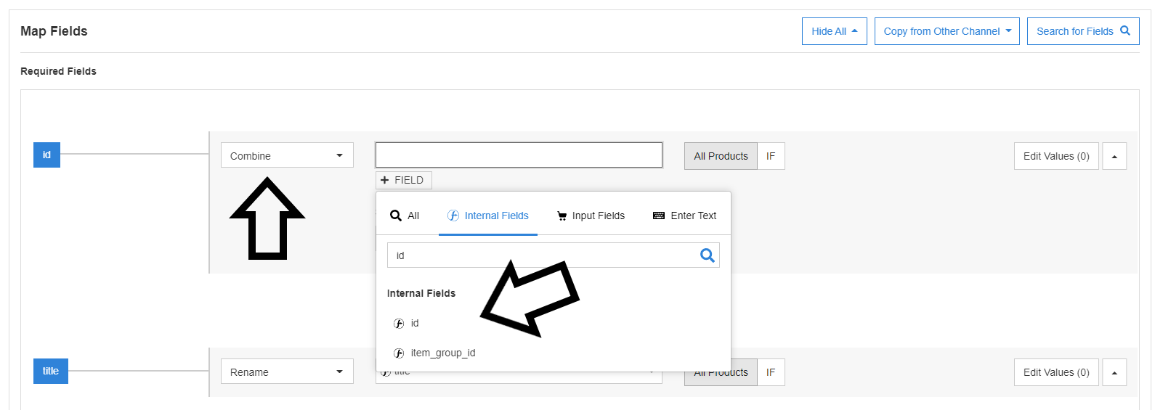This screenshot has width=1155, height=410.
Task: Switch to the Input Fields tab
Action: [591, 216]
